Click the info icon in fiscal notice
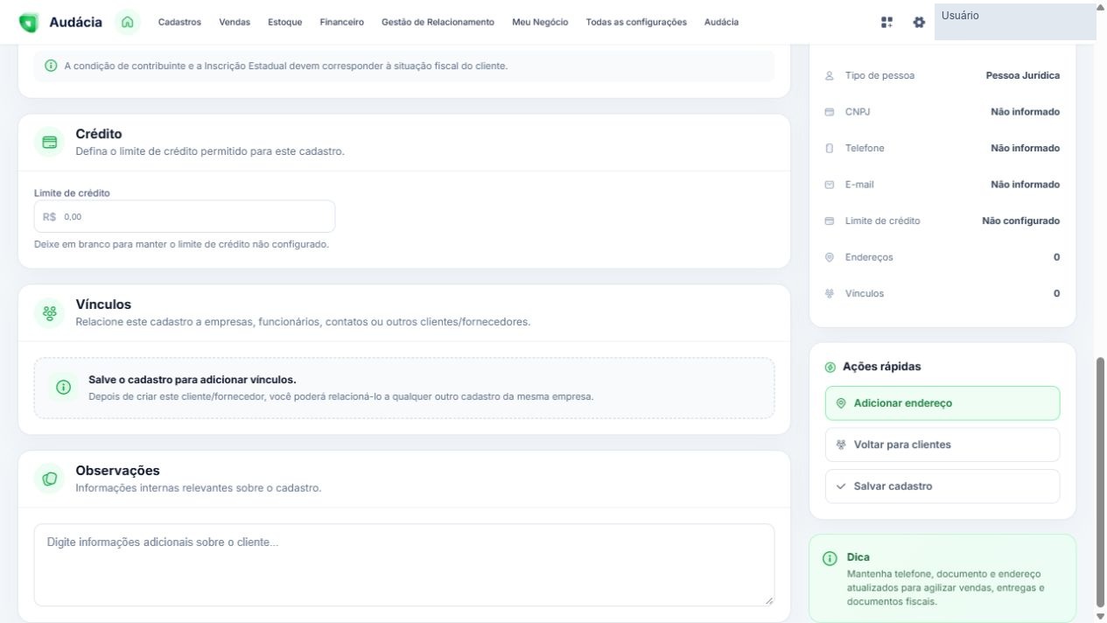1107x623 pixels. pos(51,66)
